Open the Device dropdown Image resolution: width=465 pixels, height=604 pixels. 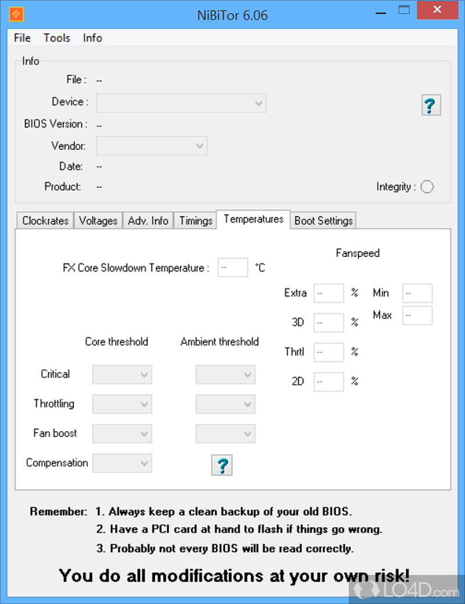pyautogui.click(x=181, y=103)
